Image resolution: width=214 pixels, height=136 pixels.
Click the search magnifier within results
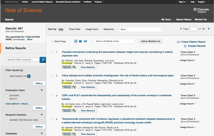(43, 60)
